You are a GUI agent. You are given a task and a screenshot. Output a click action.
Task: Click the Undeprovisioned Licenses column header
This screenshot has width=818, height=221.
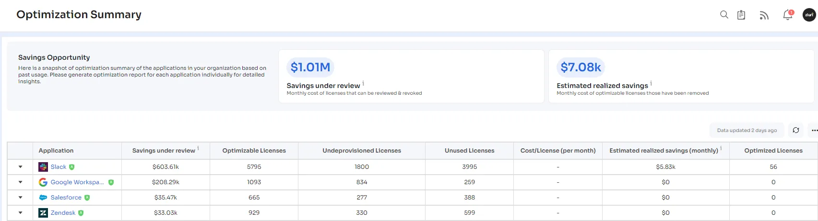(362, 151)
